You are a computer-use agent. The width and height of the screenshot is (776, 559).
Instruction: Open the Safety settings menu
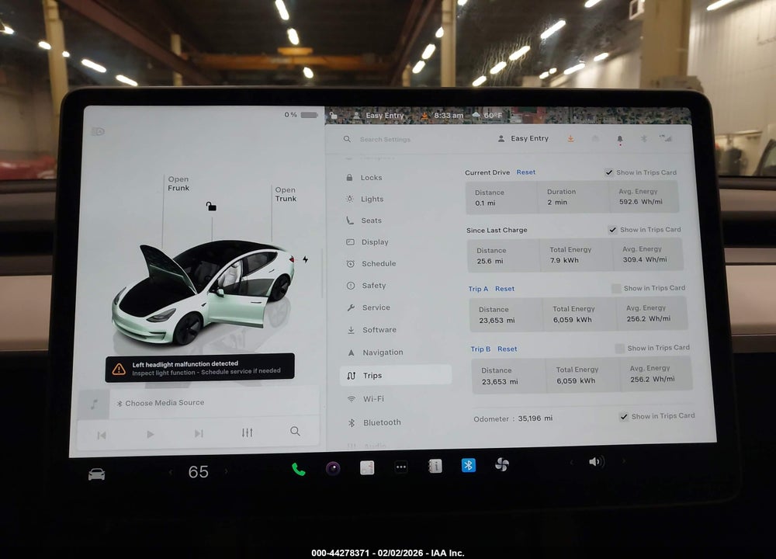(396, 285)
